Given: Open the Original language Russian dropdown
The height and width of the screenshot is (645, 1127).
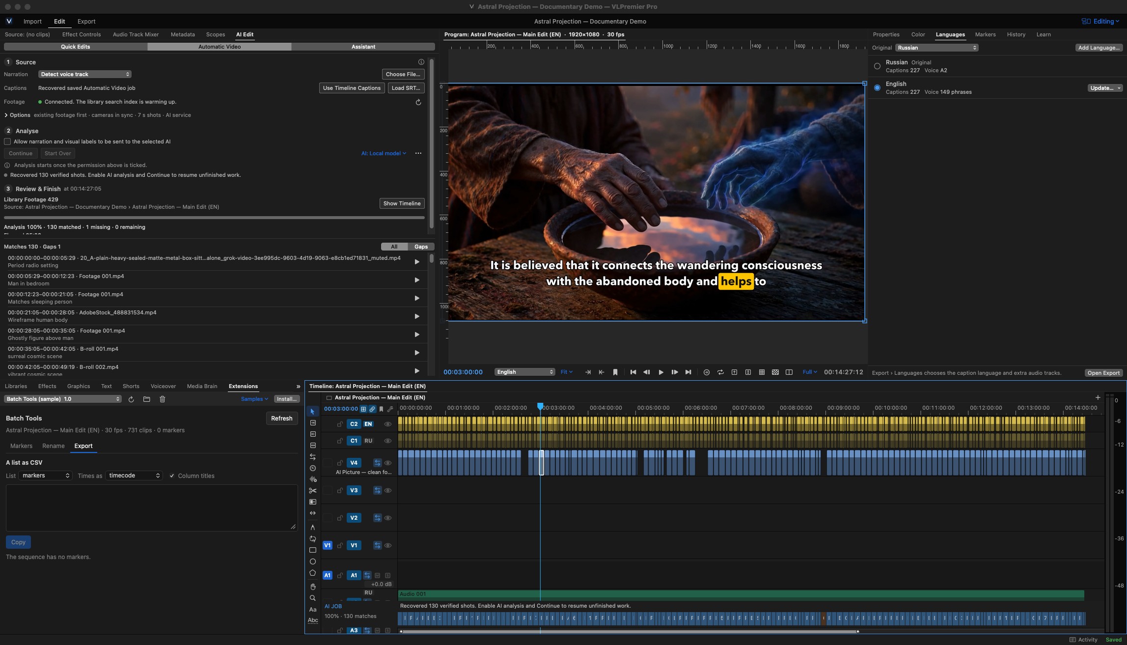Looking at the screenshot, I should tap(936, 48).
